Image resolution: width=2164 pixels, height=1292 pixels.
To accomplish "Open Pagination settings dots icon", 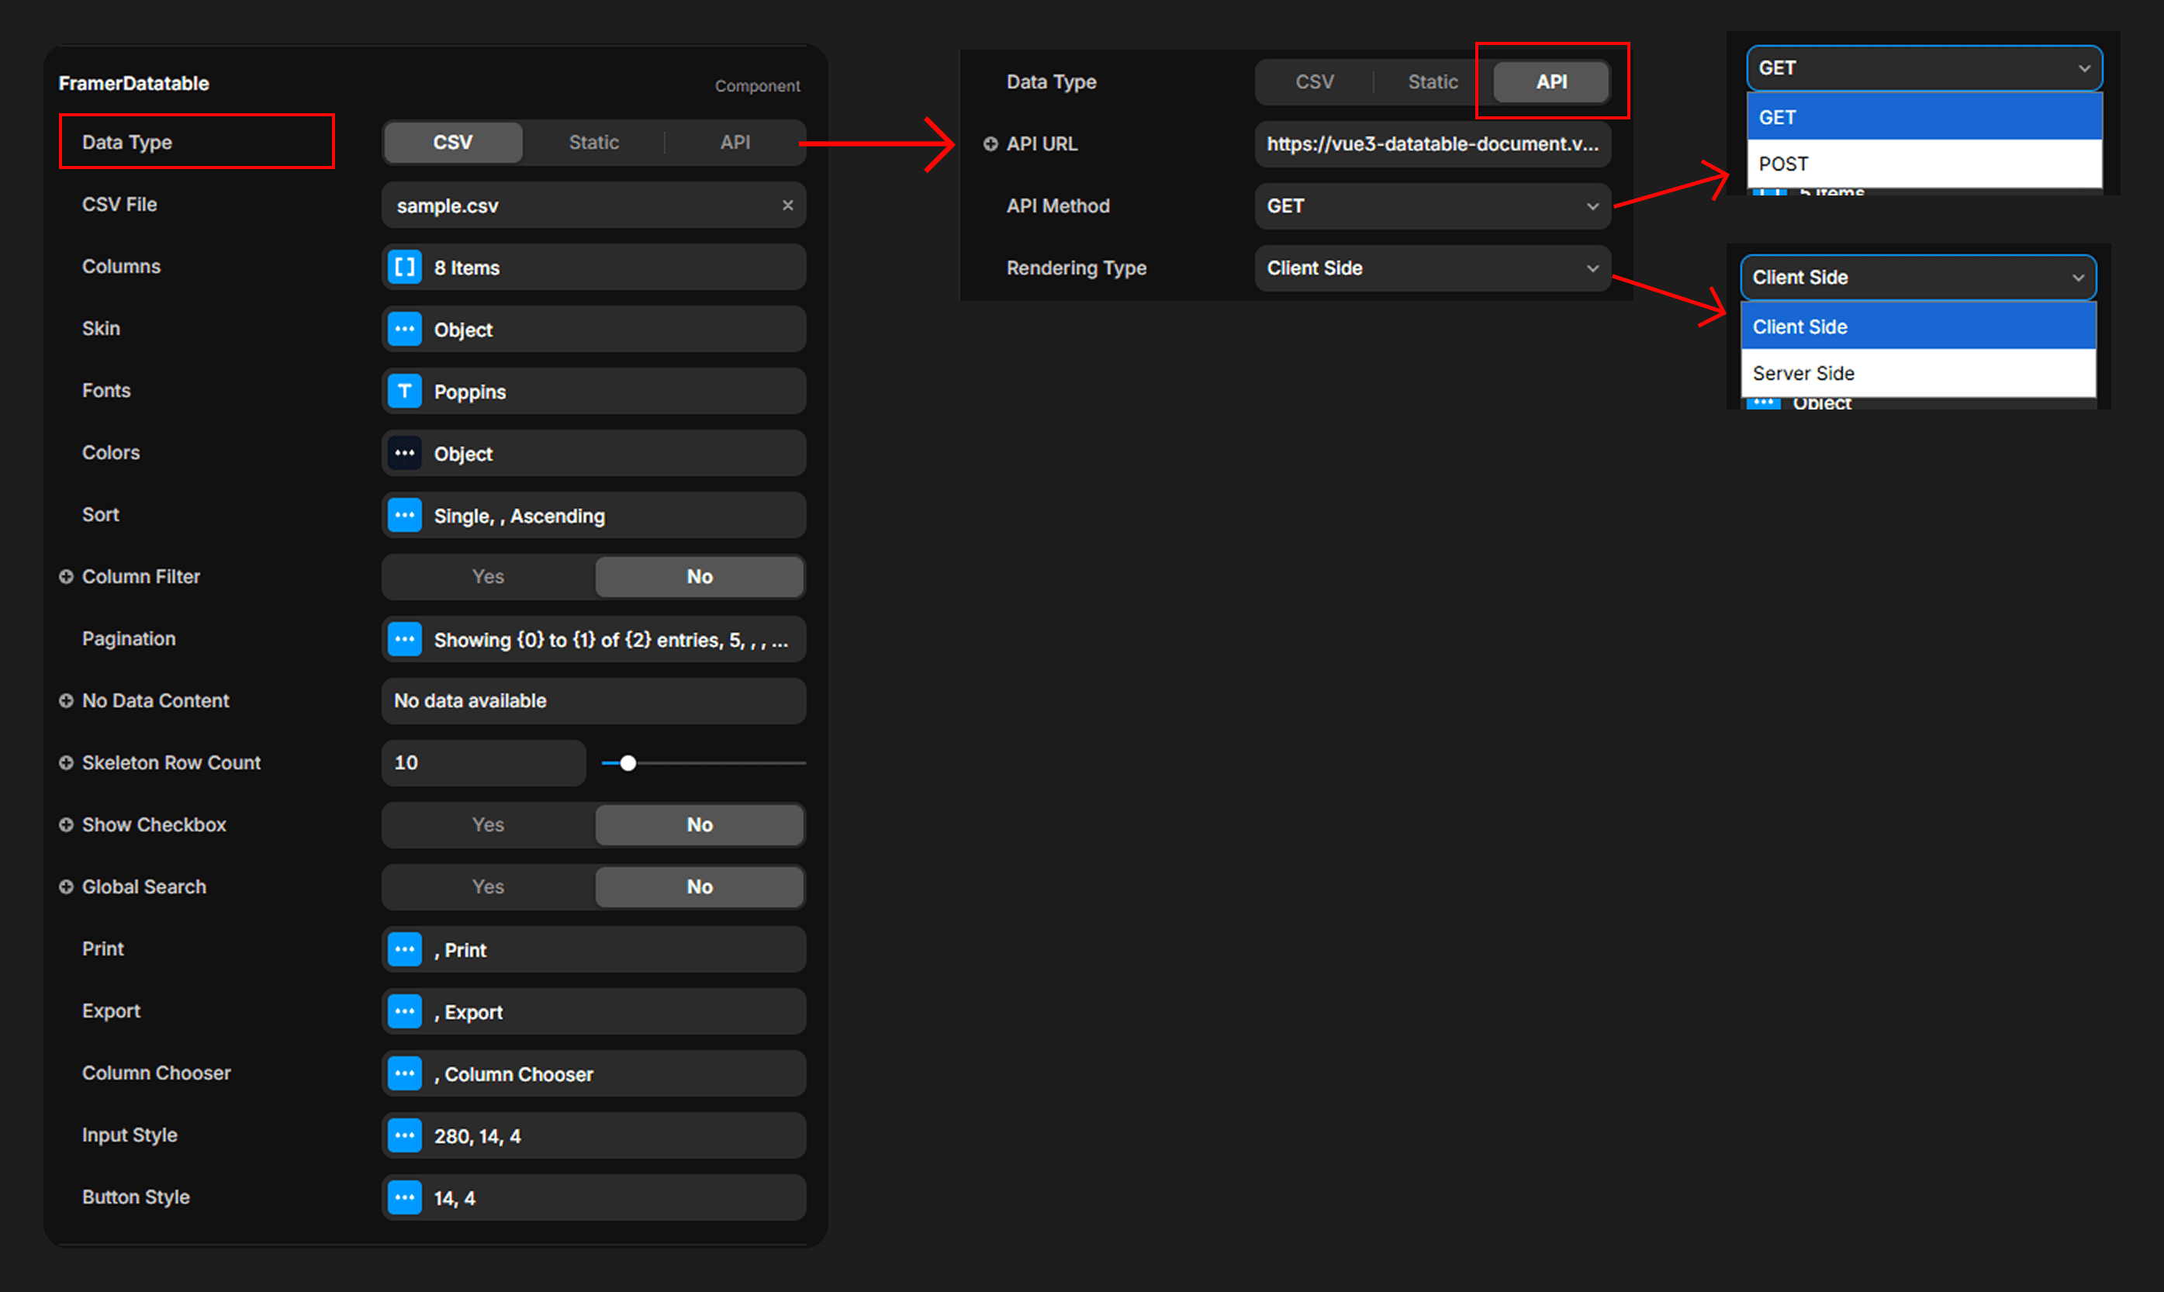I will pos(405,640).
